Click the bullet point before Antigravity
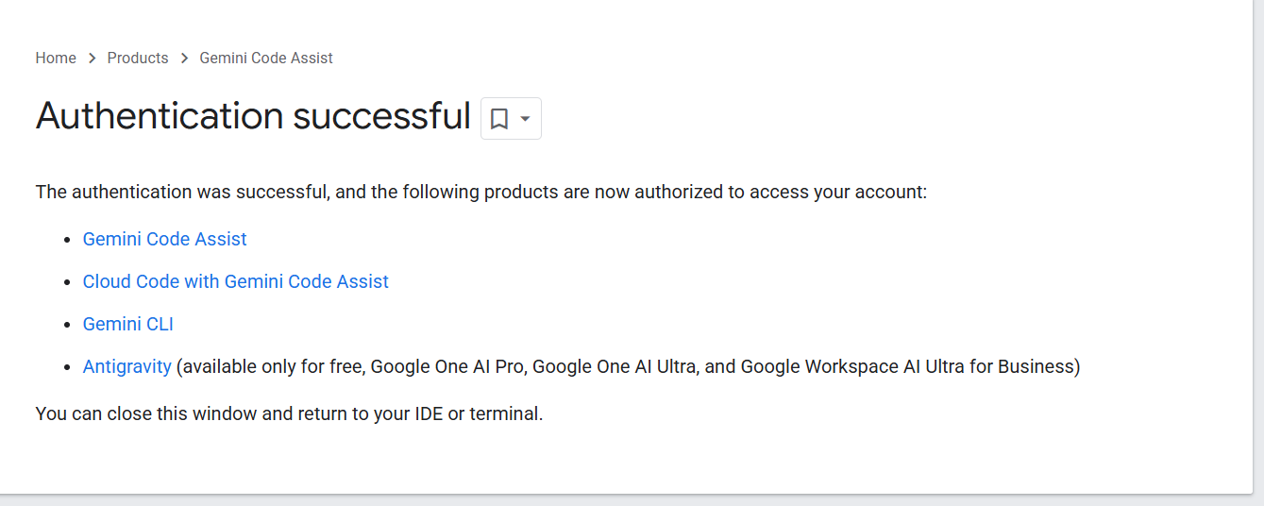Viewport: 1264px width, 506px height. [x=66, y=367]
